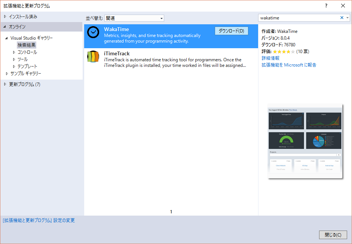Select the WakaTime result title
Screen dimensions: 352x244
[x=116, y=29]
